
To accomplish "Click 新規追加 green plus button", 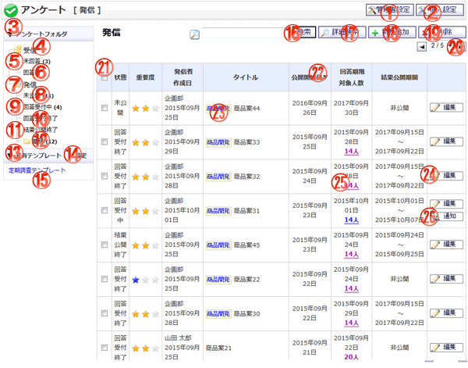I will (392, 34).
